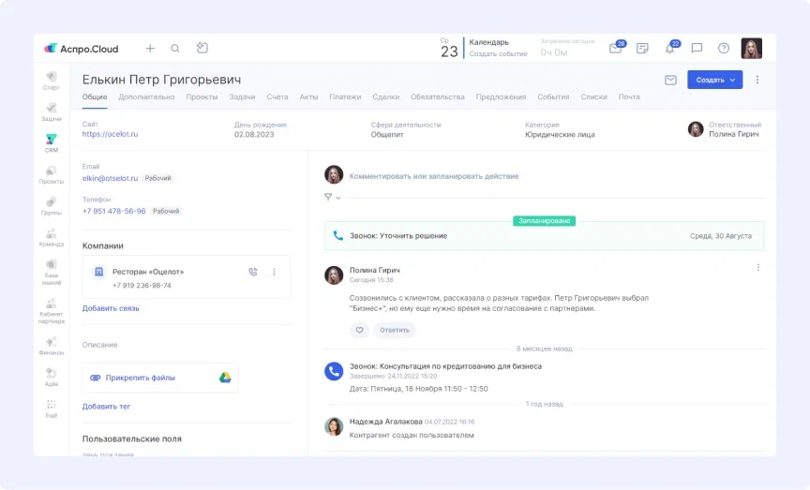810x490 pixels.
Task: Open call Консультация по кредитованию для бизнеса
Action: (445, 366)
